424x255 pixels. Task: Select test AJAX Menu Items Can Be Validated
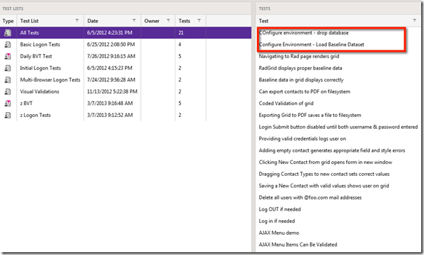click(x=298, y=244)
